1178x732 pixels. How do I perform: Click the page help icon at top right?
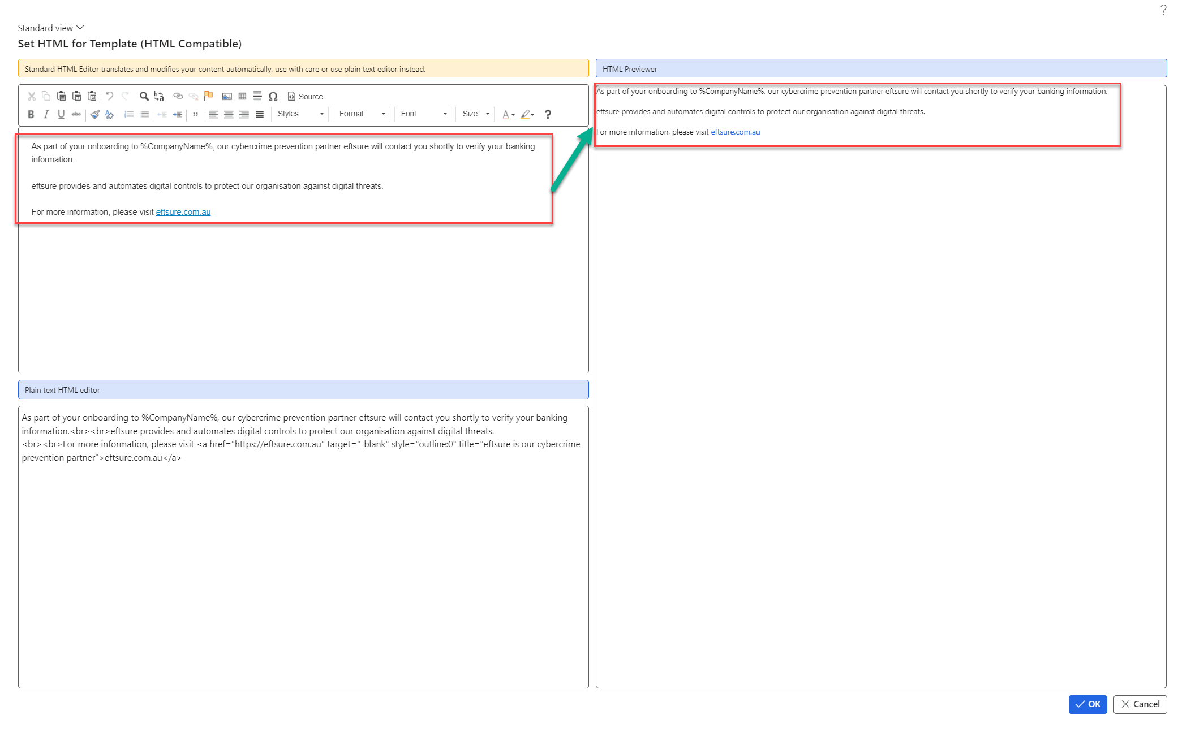[1163, 10]
